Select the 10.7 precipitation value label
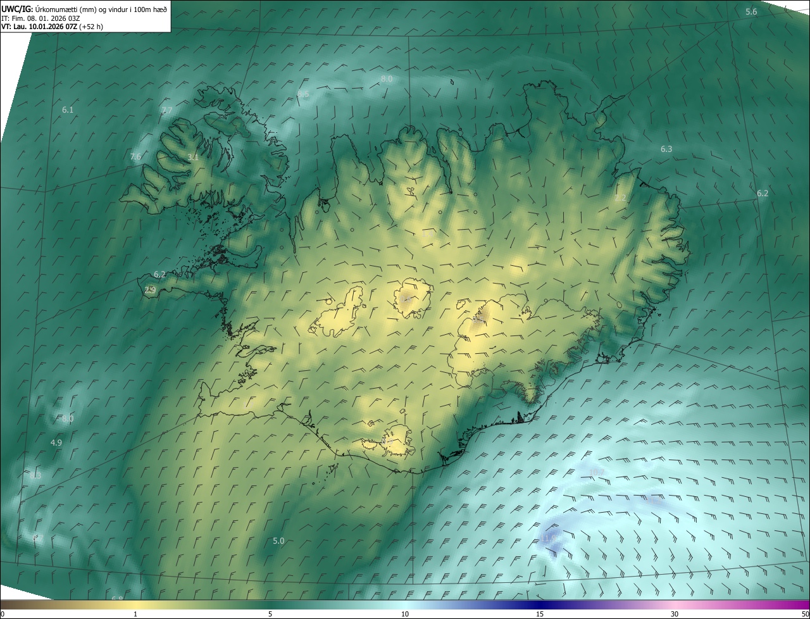The width and height of the screenshot is (810, 619). click(x=596, y=472)
